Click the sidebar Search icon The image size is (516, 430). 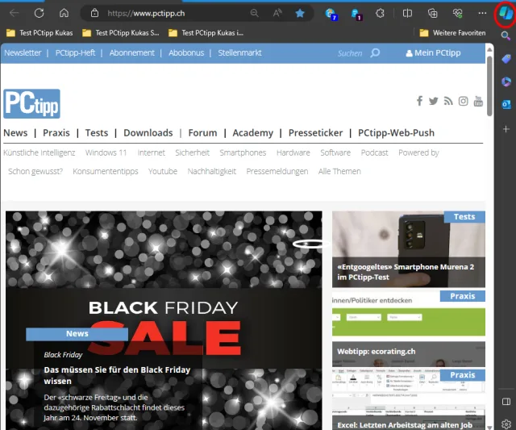click(x=506, y=35)
